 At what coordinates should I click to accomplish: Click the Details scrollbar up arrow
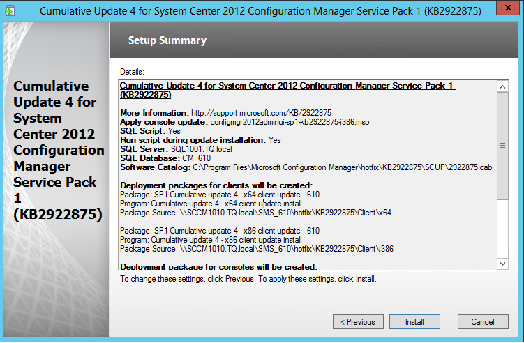[x=502, y=86]
